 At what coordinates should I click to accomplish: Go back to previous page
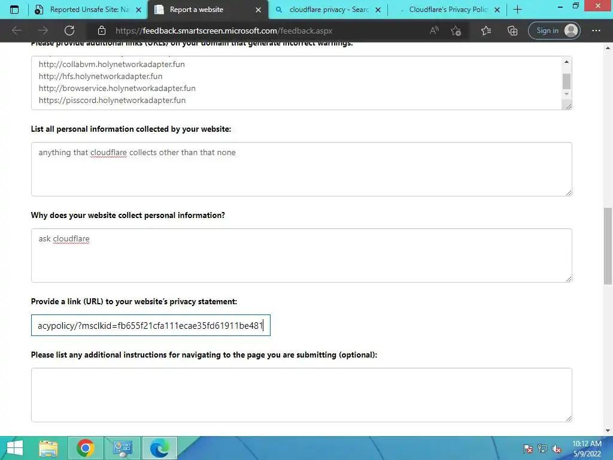click(16, 31)
